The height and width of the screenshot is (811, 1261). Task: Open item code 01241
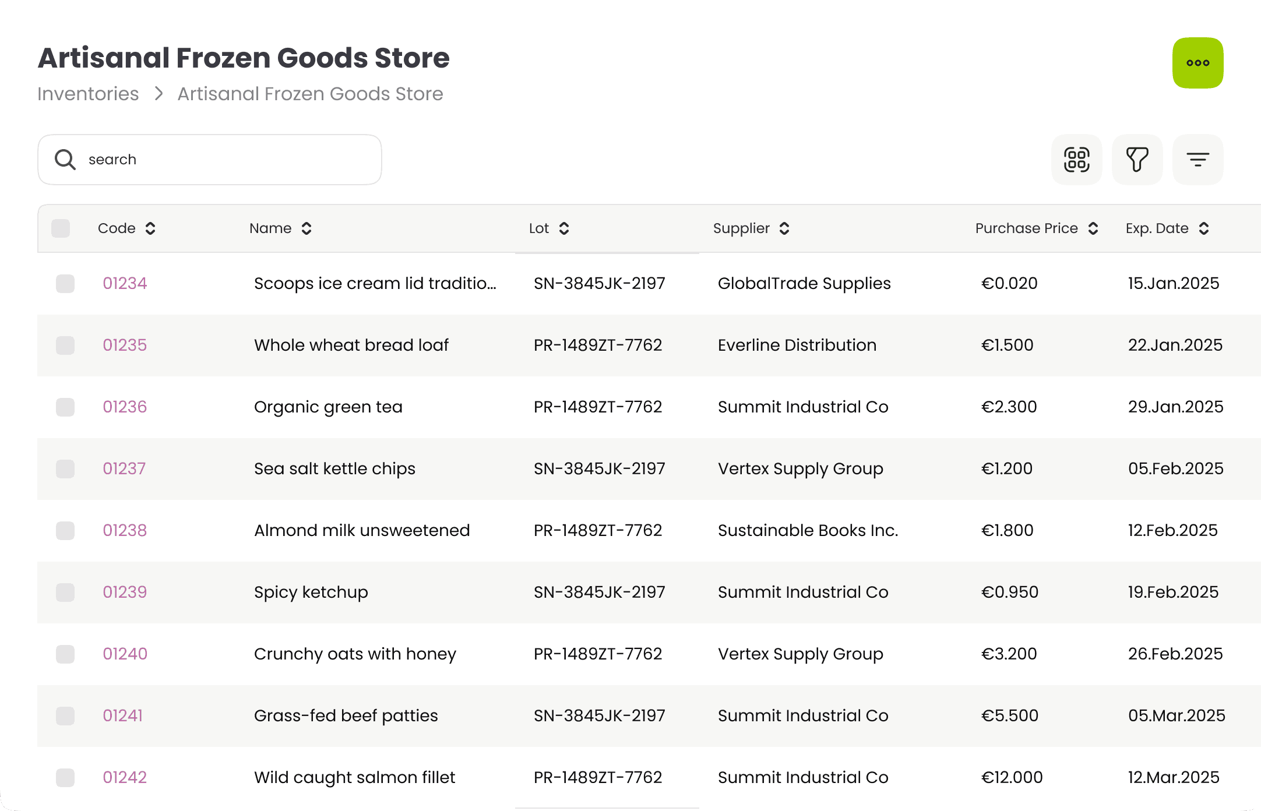[x=122, y=715]
